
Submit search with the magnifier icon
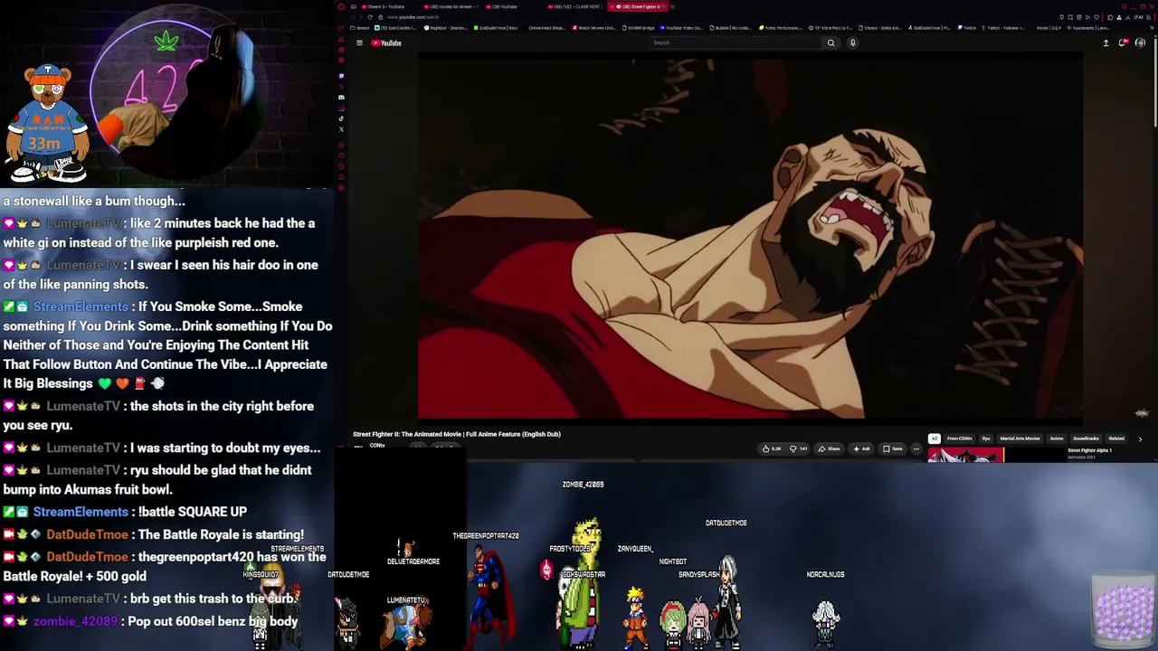point(831,42)
